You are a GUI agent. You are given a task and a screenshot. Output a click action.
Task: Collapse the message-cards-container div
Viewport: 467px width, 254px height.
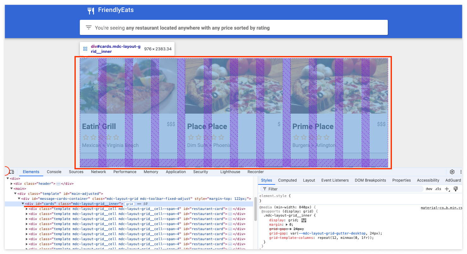19,199
